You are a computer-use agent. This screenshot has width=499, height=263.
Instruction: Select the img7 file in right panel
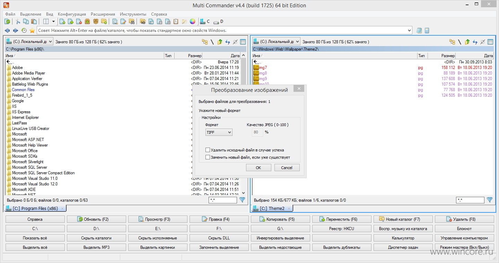click(263, 68)
